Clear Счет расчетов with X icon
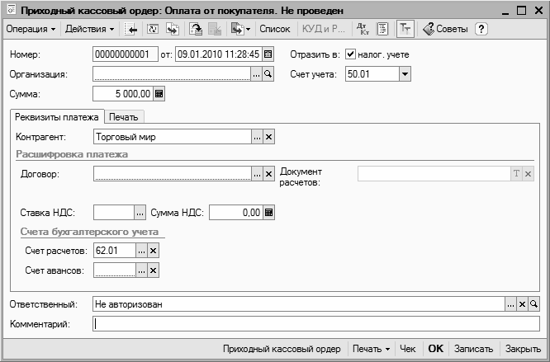This screenshot has width=550, height=362. click(x=153, y=250)
